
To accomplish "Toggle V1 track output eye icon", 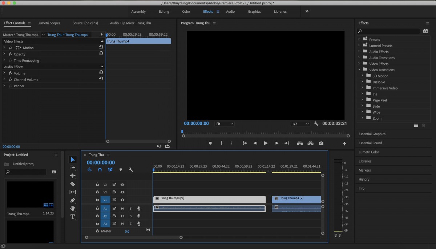I will click(122, 200).
